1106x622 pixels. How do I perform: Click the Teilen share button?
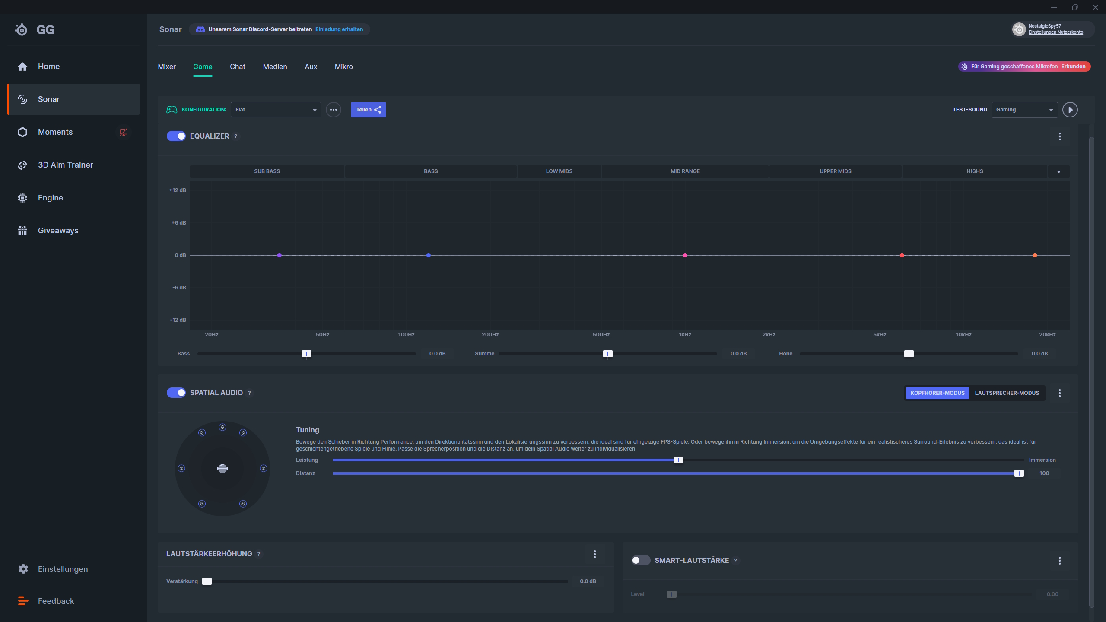coord(368,110)
